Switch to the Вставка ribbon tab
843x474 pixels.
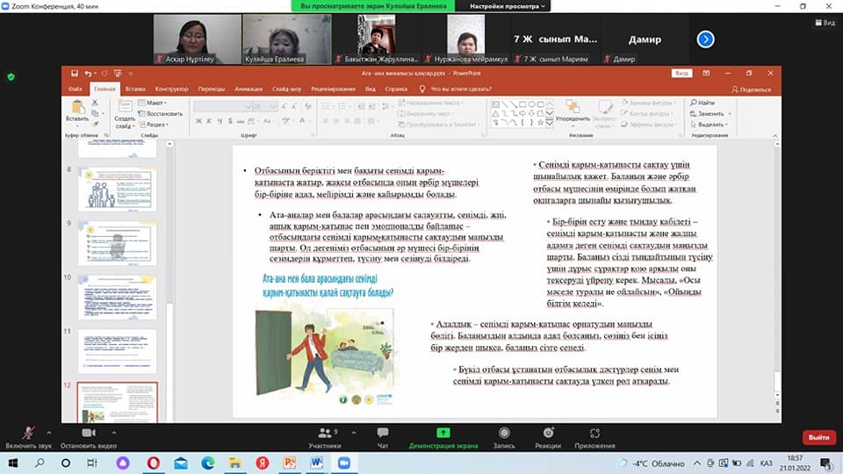(x=134, y=89)
